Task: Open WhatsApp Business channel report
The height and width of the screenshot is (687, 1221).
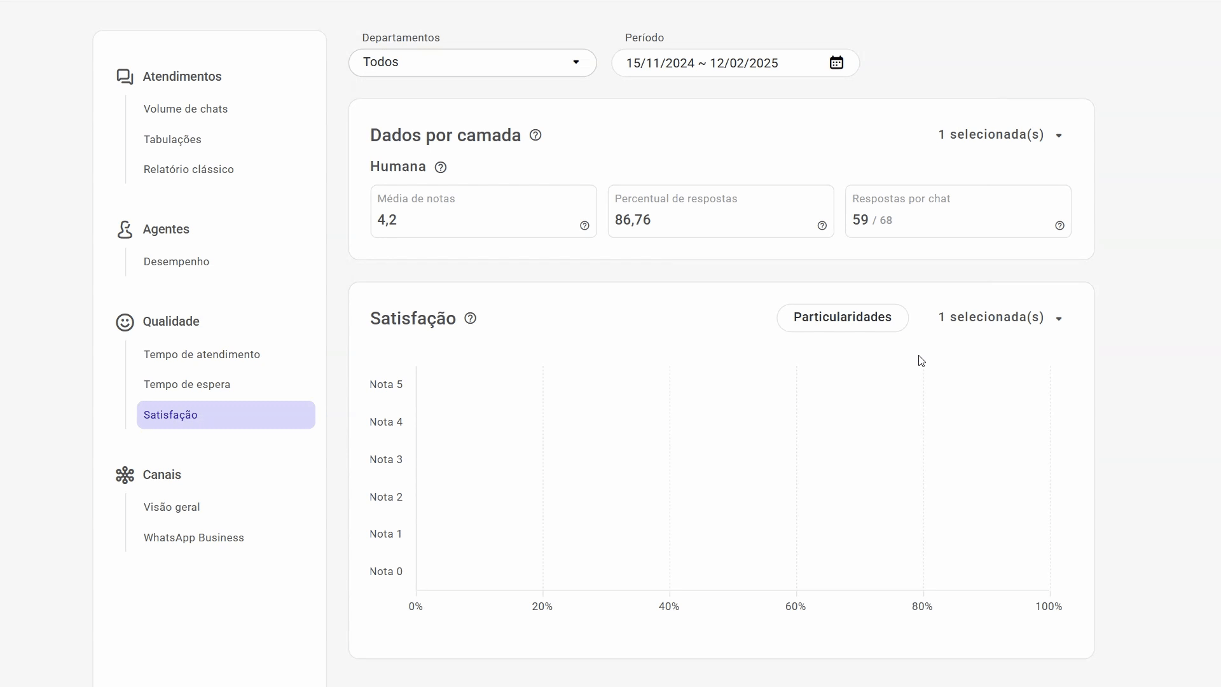Action: 194,538
